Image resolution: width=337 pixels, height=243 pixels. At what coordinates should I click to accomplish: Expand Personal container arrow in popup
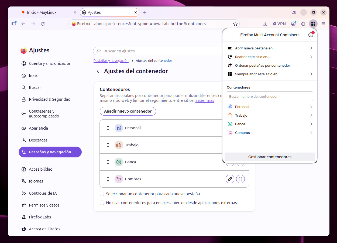click(311, 107)
